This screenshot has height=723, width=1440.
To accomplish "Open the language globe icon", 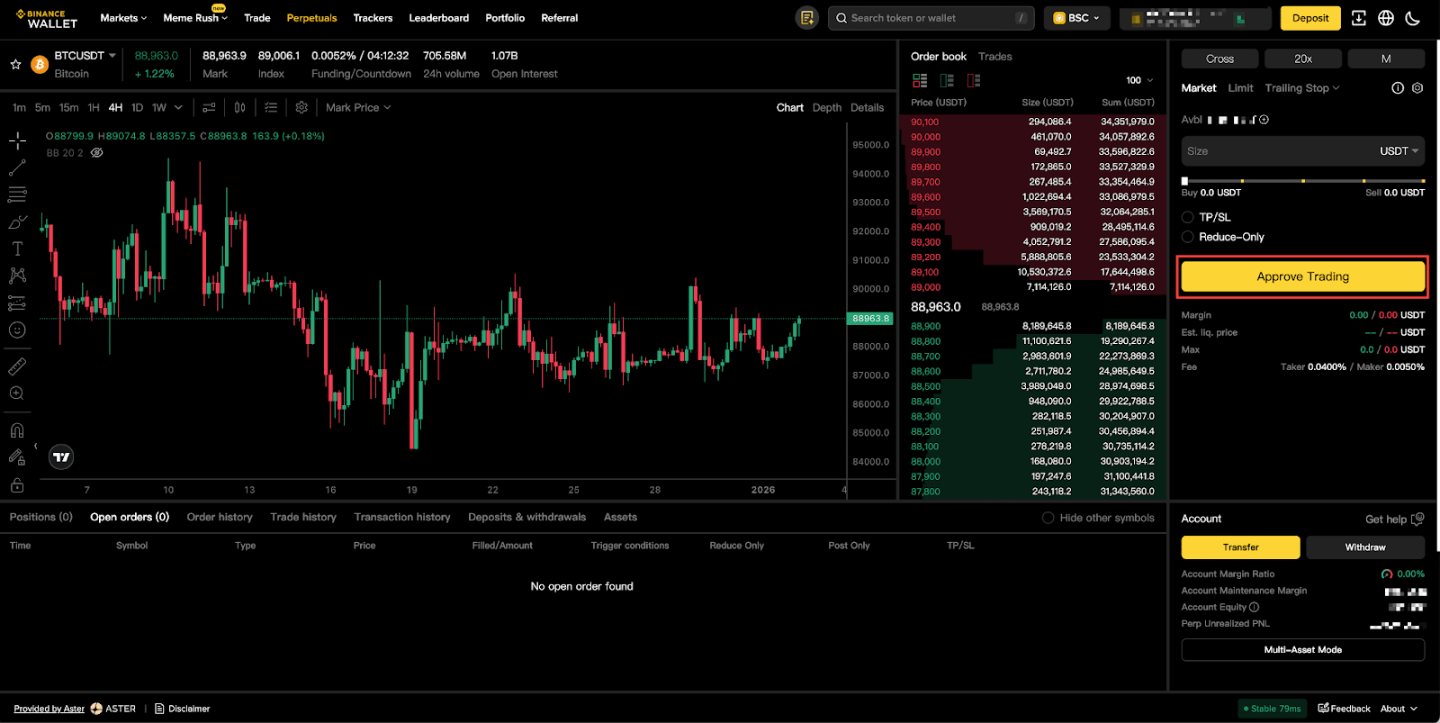I will pos(1386,18).
